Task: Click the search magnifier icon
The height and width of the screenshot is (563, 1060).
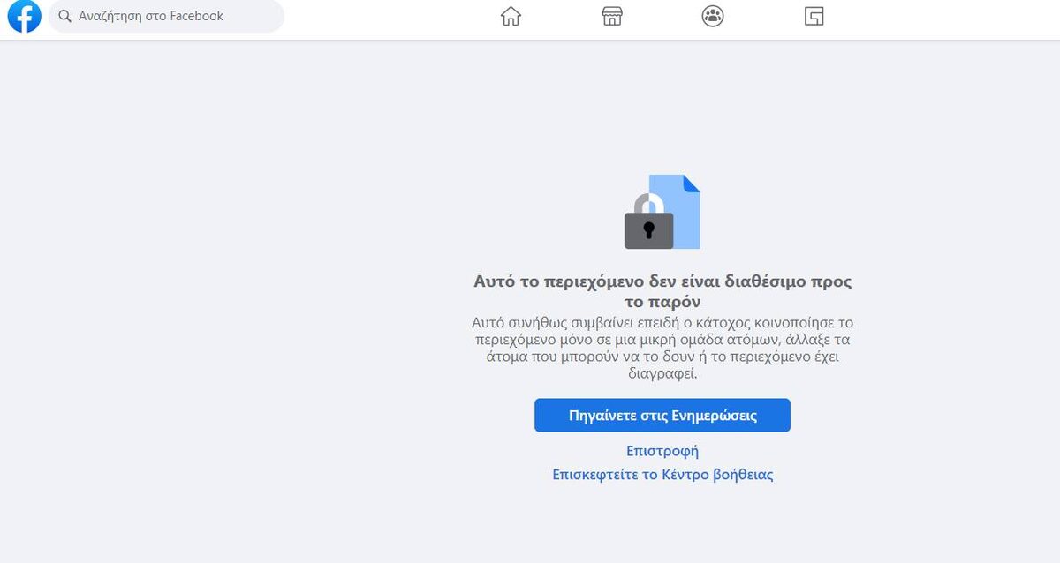Action: pyautogui.click(x=64, y=16)
